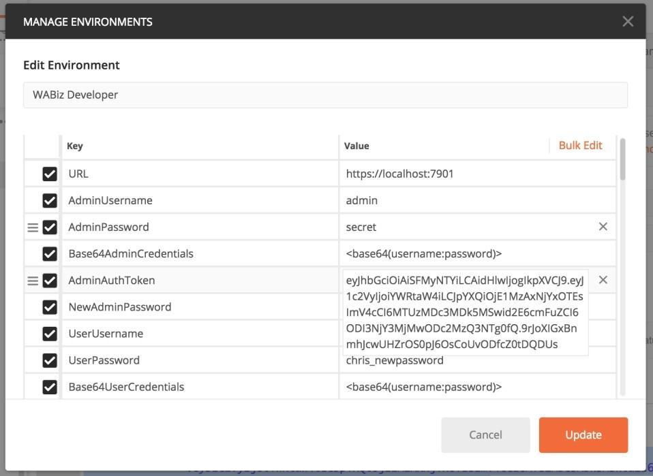This screenshot has width=653, height=476.
Task: Disable the AdminUsername variable checkbox
Action: point(50,201)
